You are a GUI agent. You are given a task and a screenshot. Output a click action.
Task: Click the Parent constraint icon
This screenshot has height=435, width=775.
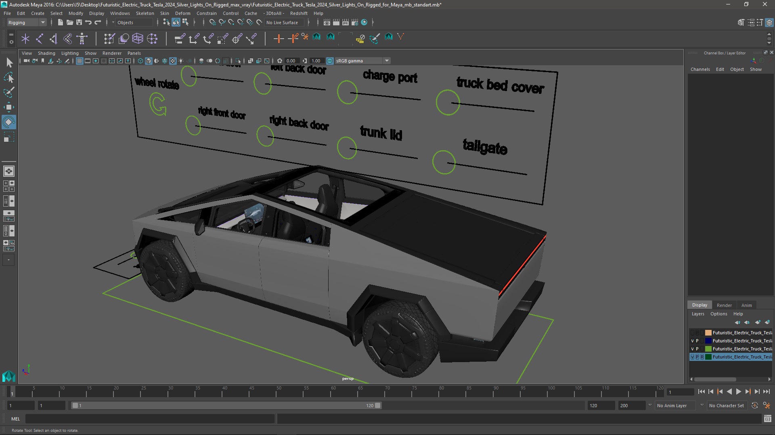click(180, 39)
